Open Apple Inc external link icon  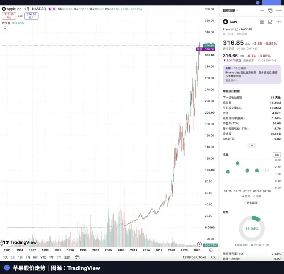(x=237, y=29)
